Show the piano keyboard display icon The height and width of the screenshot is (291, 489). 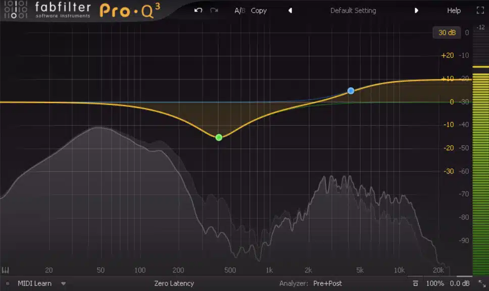click(x=5, y=270)
